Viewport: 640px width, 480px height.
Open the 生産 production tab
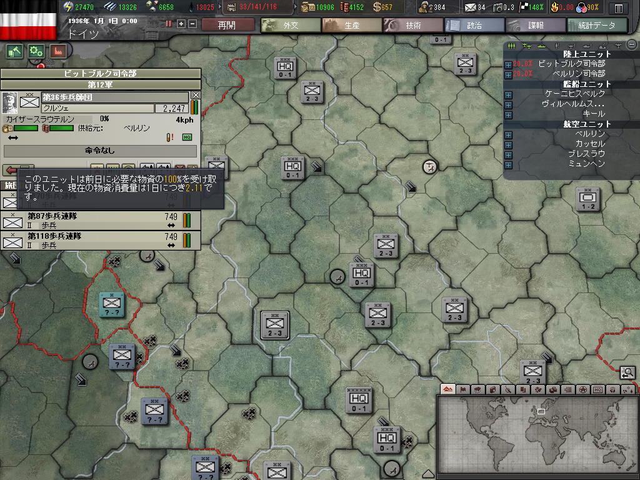tap(352, 25)
